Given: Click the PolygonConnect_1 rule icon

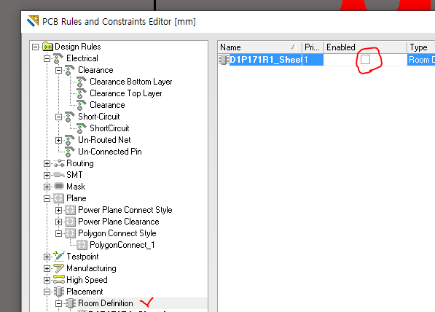Looking at the screenshot, I should pos(82,245).
